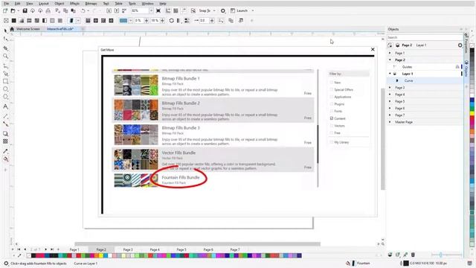The width and height of the screenshot is (476, 268).
Task: Select the Pick tool in toolbox
Action: (x=5, y=31)
